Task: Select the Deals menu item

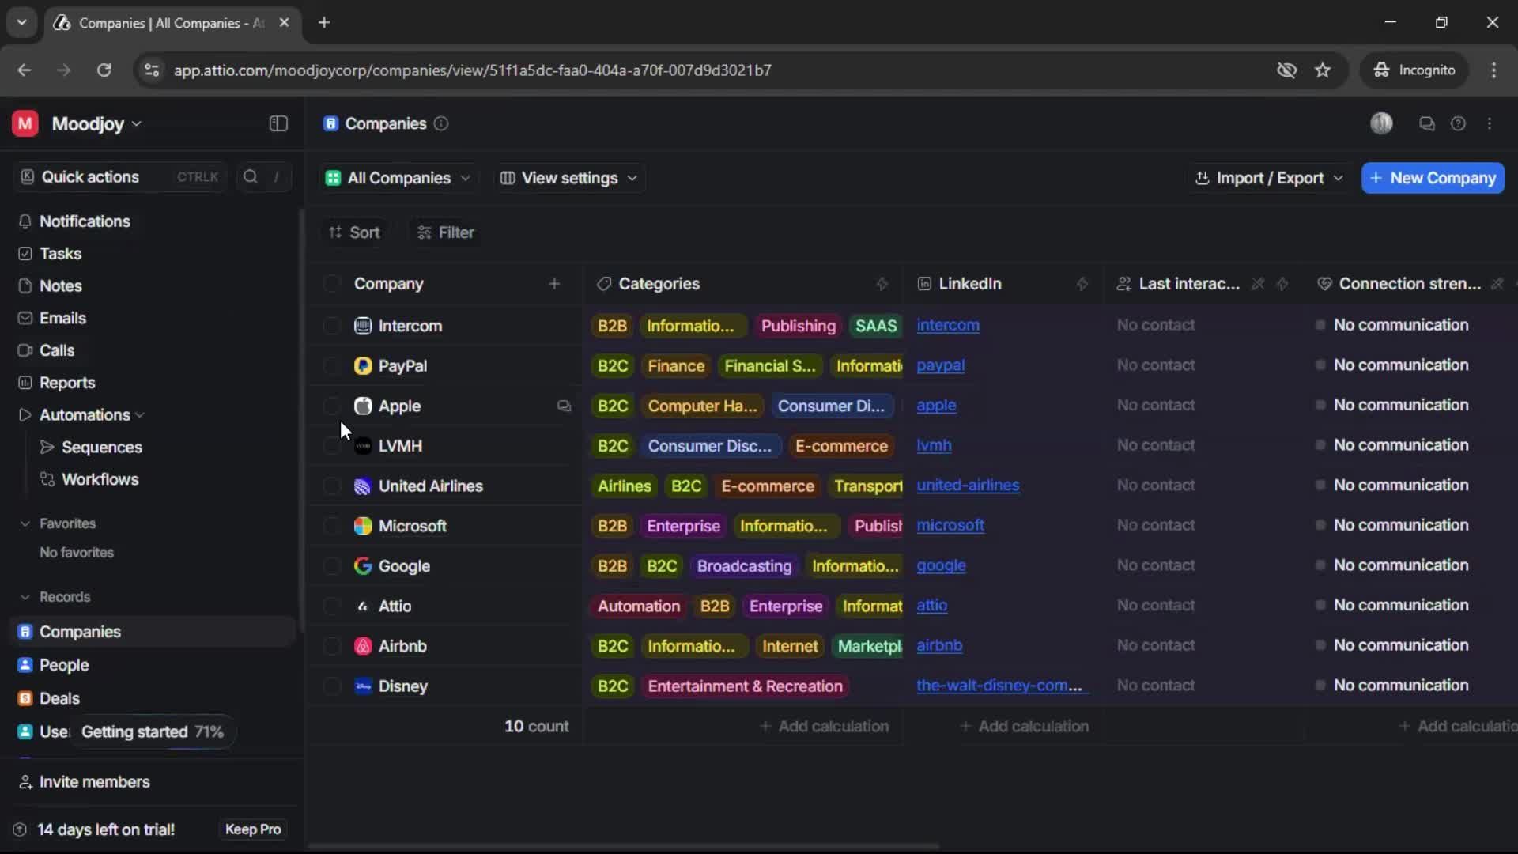Action: point(59,698)
